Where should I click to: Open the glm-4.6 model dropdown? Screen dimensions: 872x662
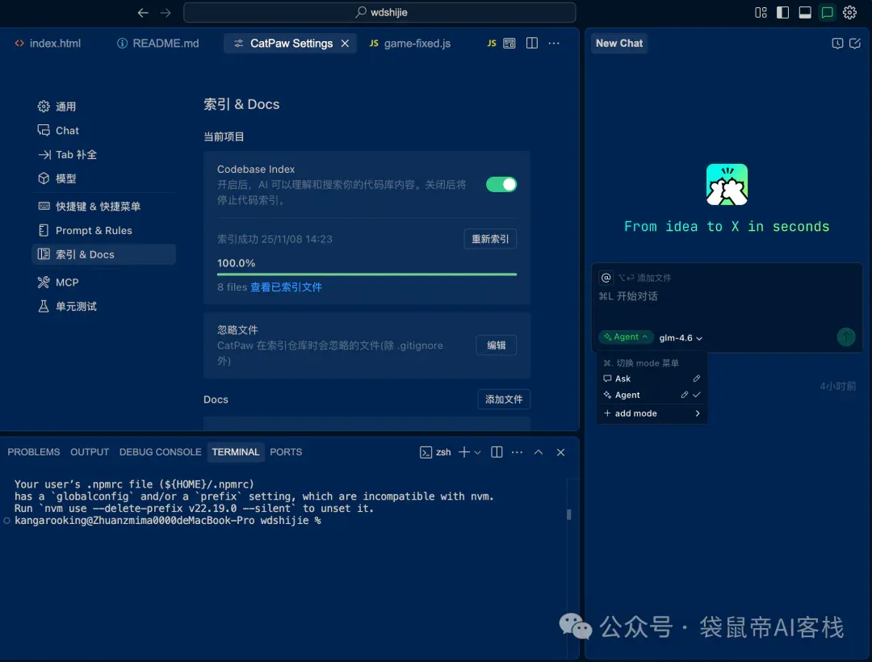[680, 338]
